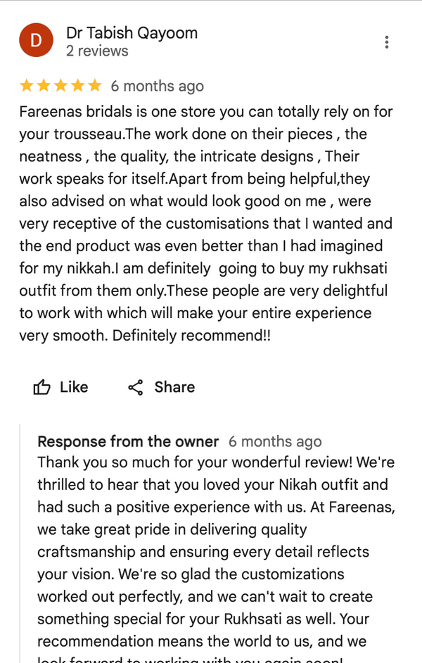View the reviewer's 2 reviews

97,51
